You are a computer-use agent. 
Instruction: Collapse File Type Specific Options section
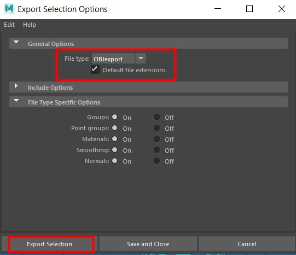click(x=16, y=101)
